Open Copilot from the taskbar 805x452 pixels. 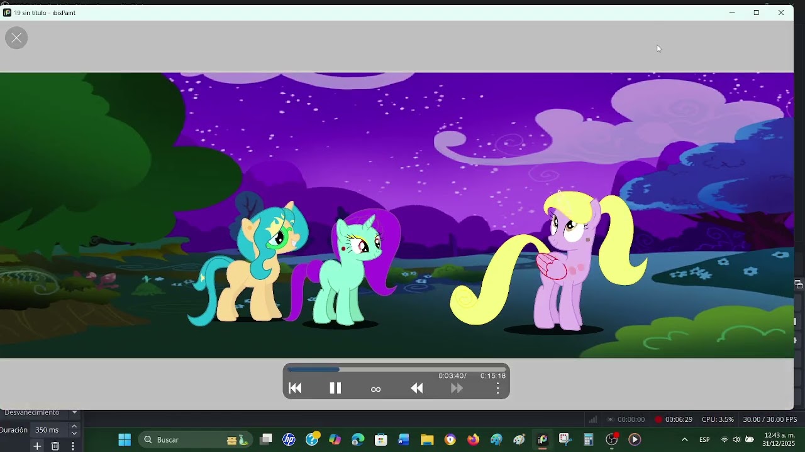pos(335,439)
